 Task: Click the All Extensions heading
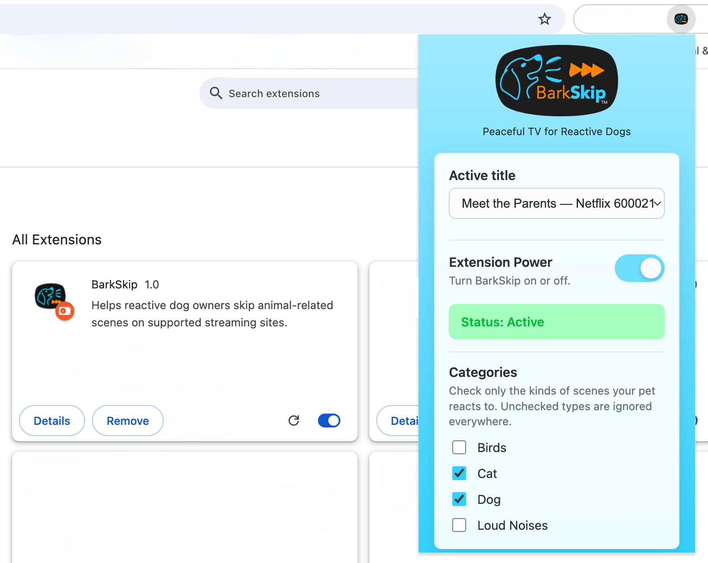click(57, 240)
